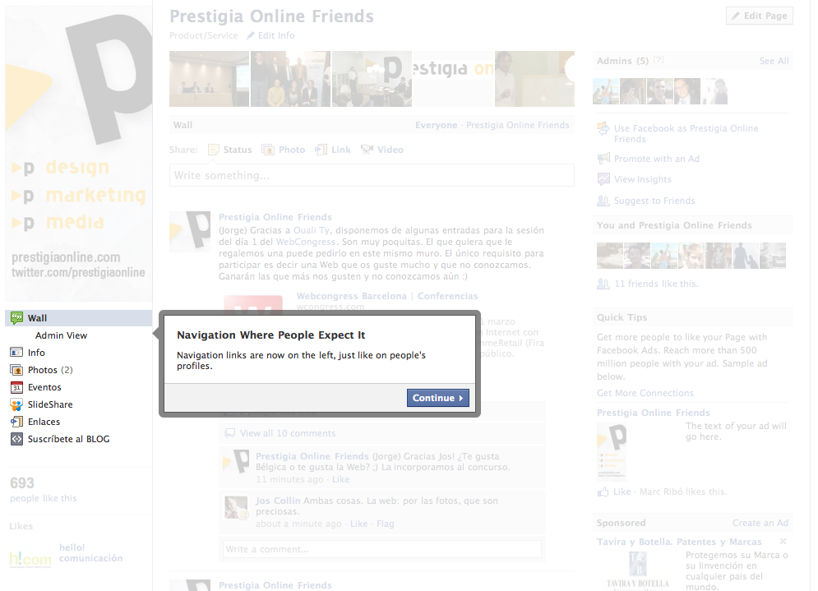Click the Link share icon
The image size is (818, 591).
321,150
